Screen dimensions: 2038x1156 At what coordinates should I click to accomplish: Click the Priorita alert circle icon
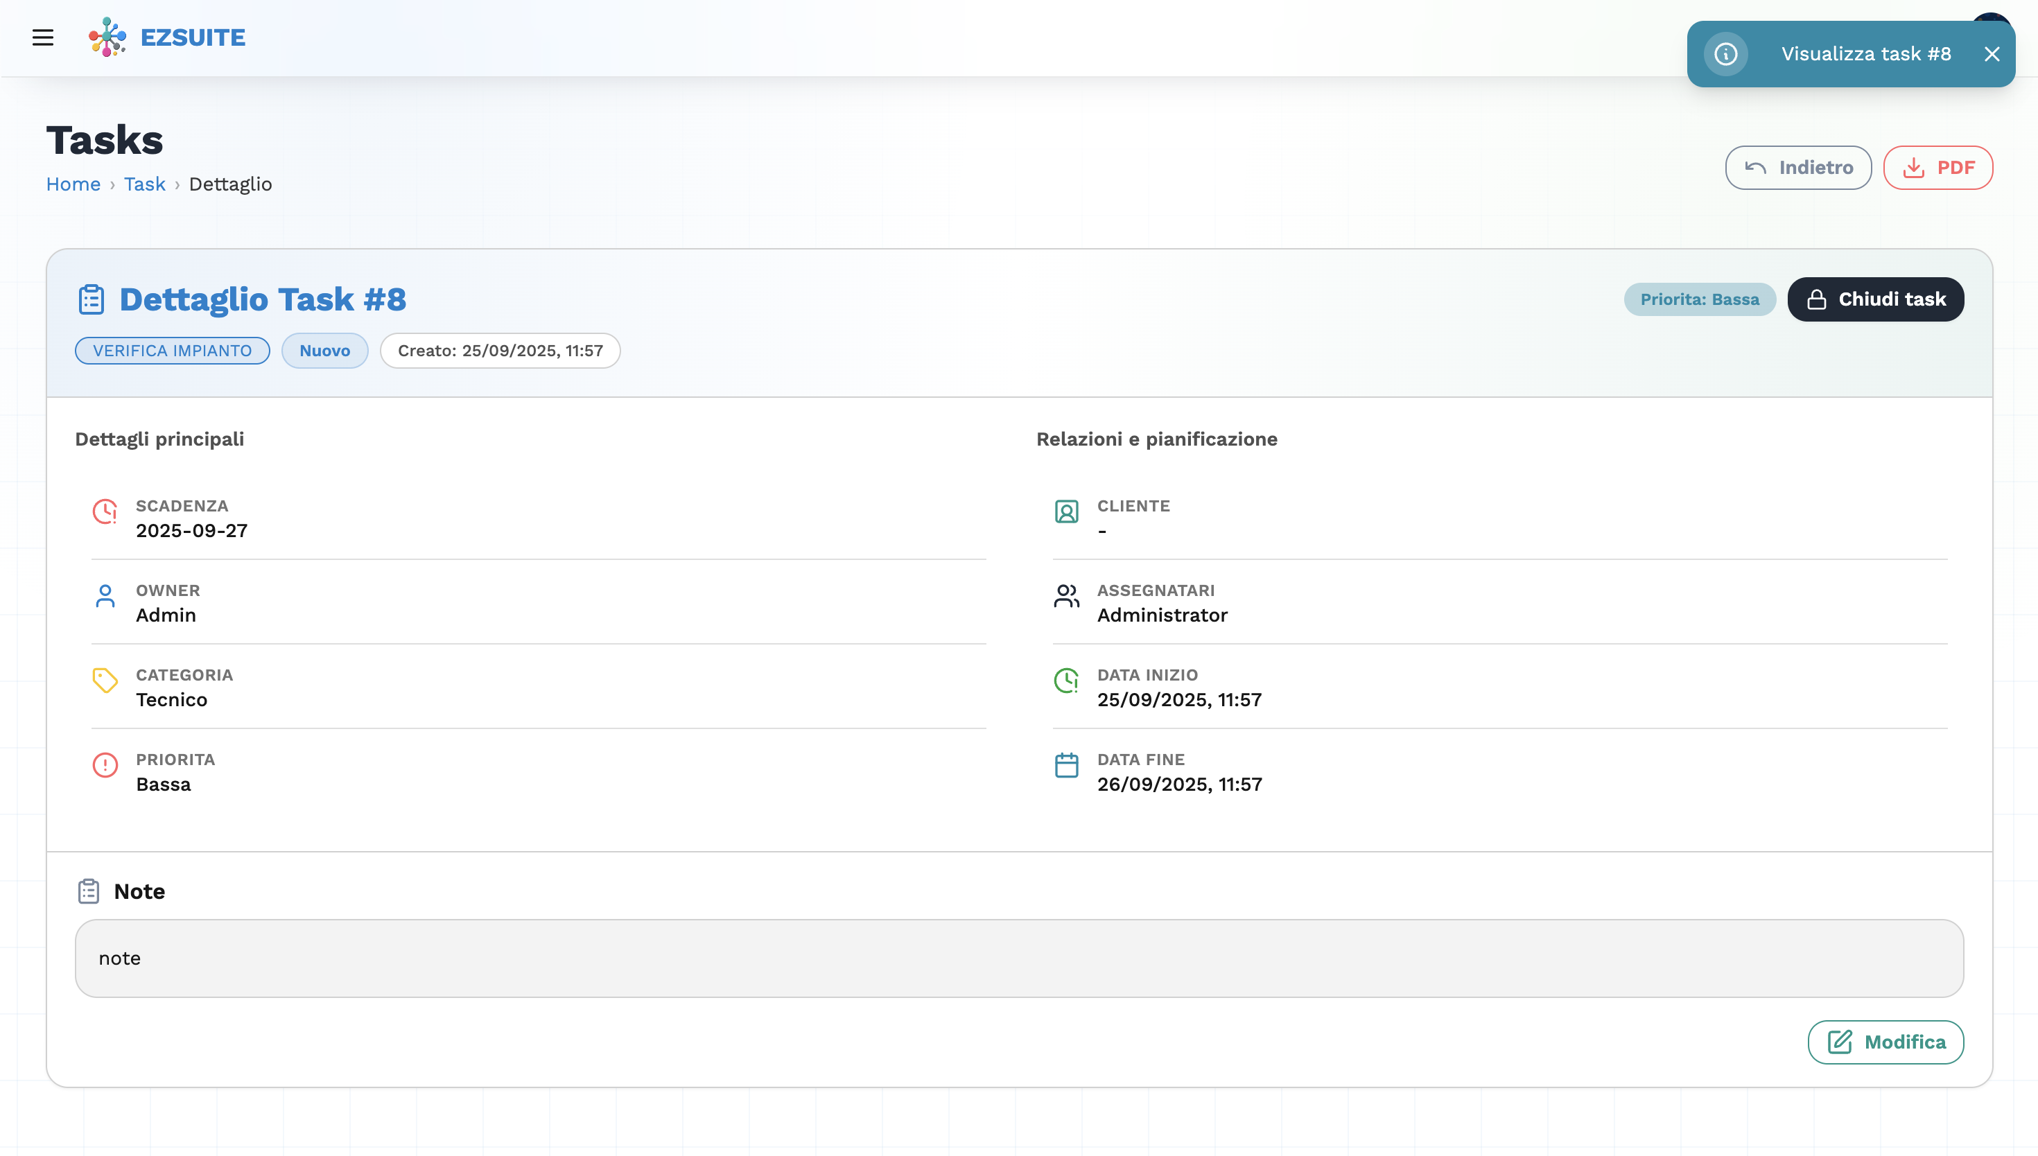tap(105, 764)
